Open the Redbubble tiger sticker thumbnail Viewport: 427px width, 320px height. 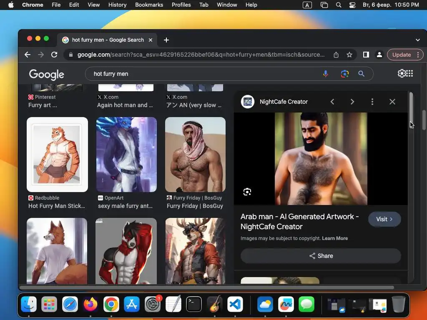point(57,155)
